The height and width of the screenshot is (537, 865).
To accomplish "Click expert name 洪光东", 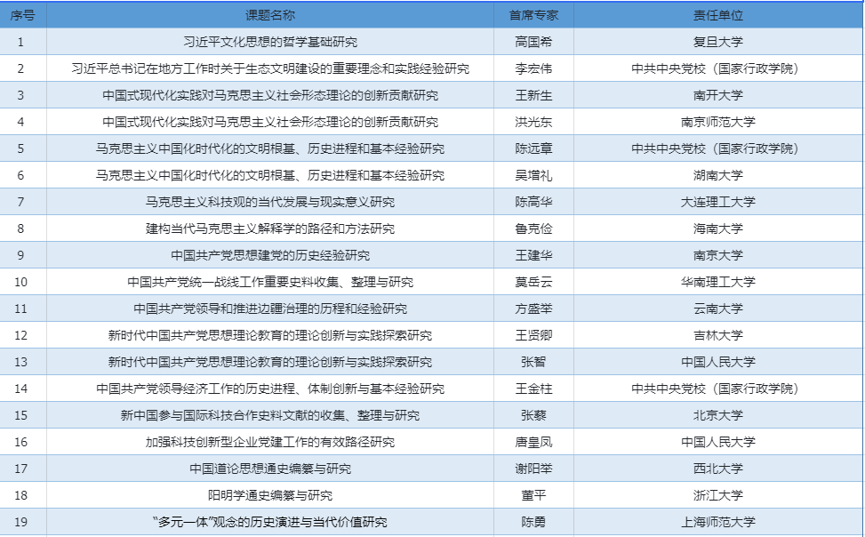I will point(533,122).
